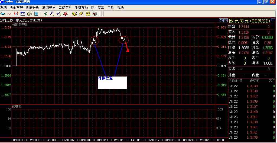Screen dimensions: 277x143
Task: Switch to candlestick K-line chart icon
Action: tap(16, 14)
